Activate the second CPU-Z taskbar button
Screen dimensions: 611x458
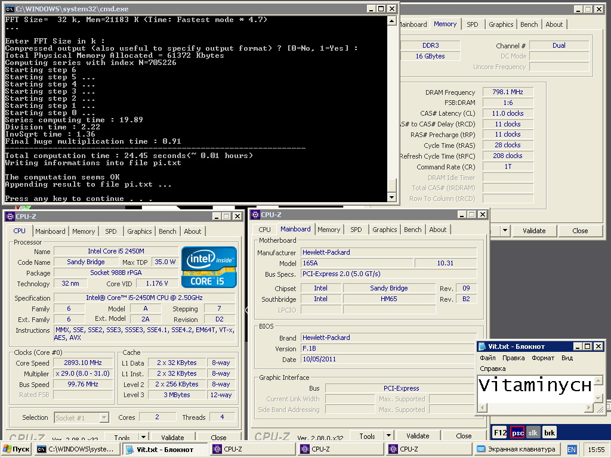[342, 449]
